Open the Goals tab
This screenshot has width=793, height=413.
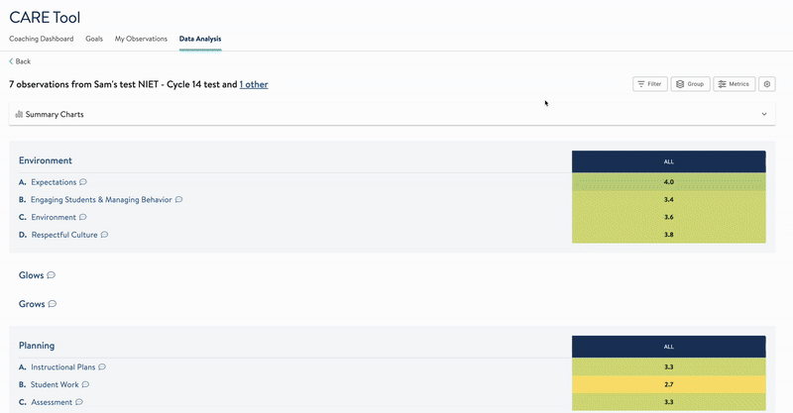94,39
